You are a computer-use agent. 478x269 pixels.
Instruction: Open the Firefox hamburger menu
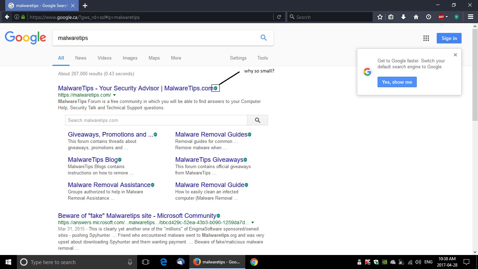pos(471,17)
